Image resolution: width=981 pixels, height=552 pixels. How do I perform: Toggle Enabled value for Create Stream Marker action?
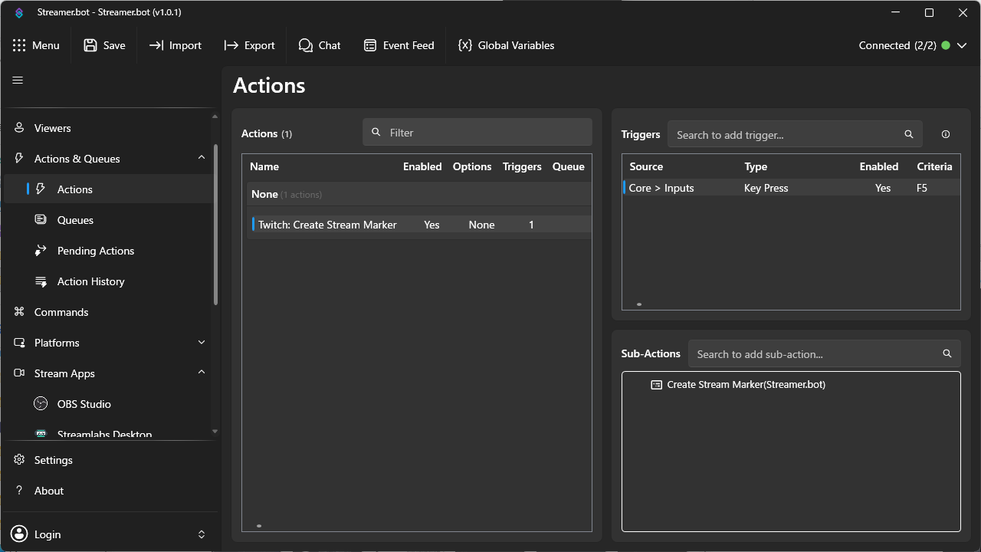pos(431,225)
